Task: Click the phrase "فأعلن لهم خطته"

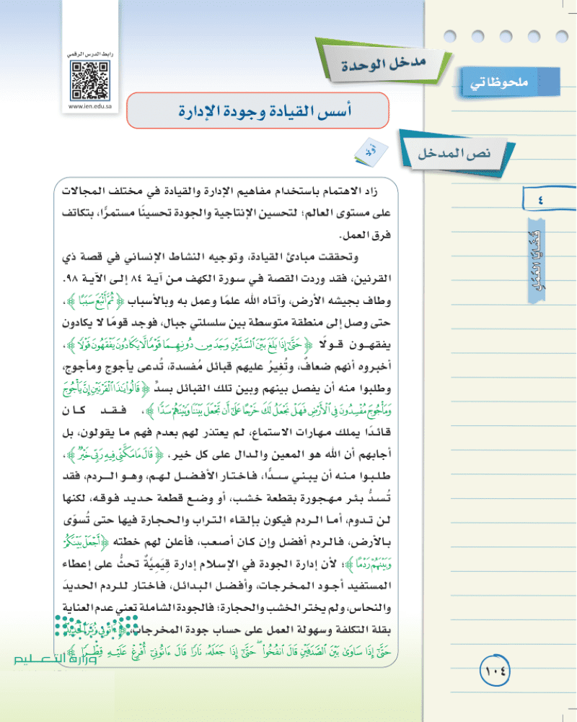Action: pos(153,542)
